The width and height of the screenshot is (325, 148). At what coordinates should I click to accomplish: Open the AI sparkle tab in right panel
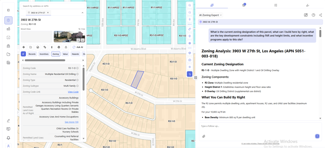click(x=212, y=5)
